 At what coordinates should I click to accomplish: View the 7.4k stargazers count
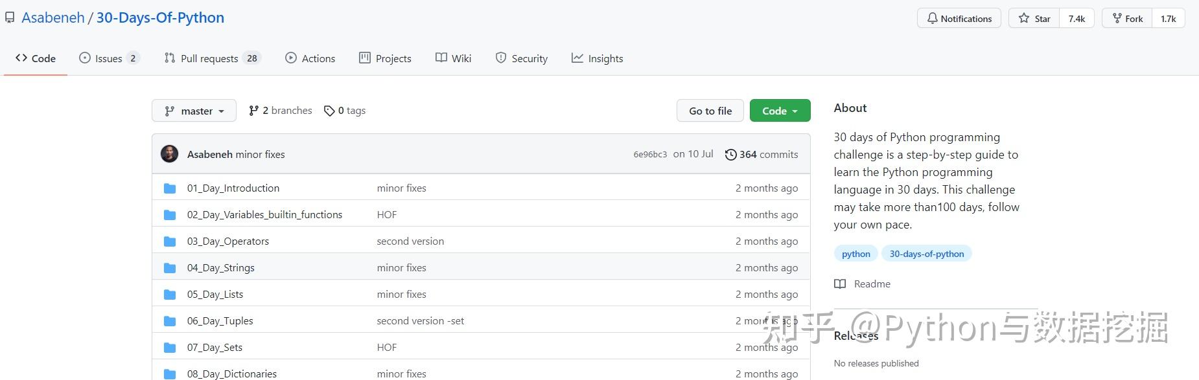[x=1077, y=18]
